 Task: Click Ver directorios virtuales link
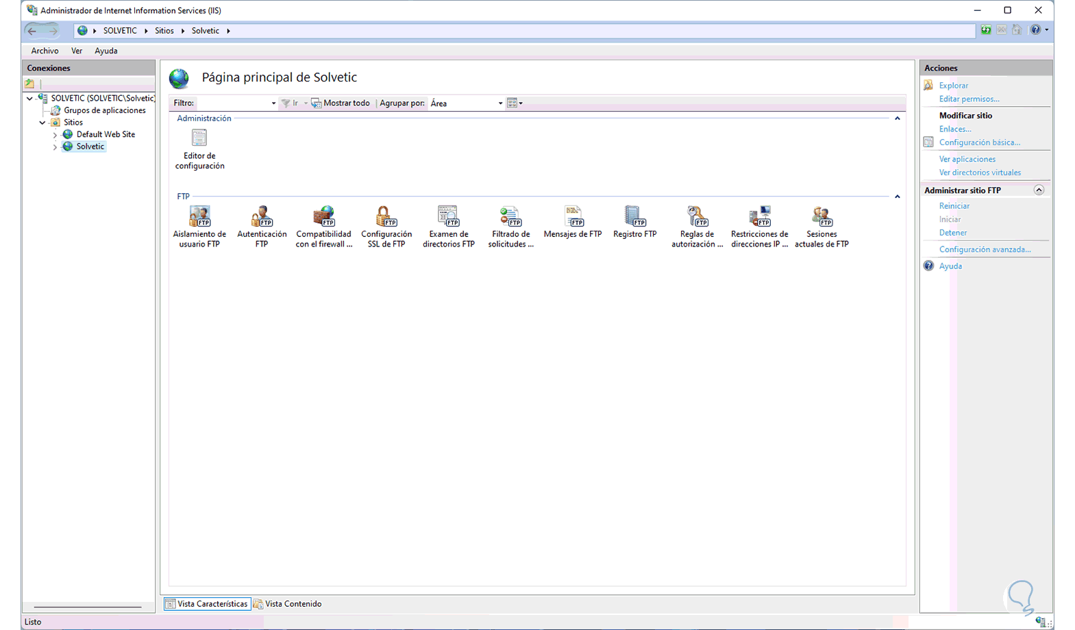[980, 173]
